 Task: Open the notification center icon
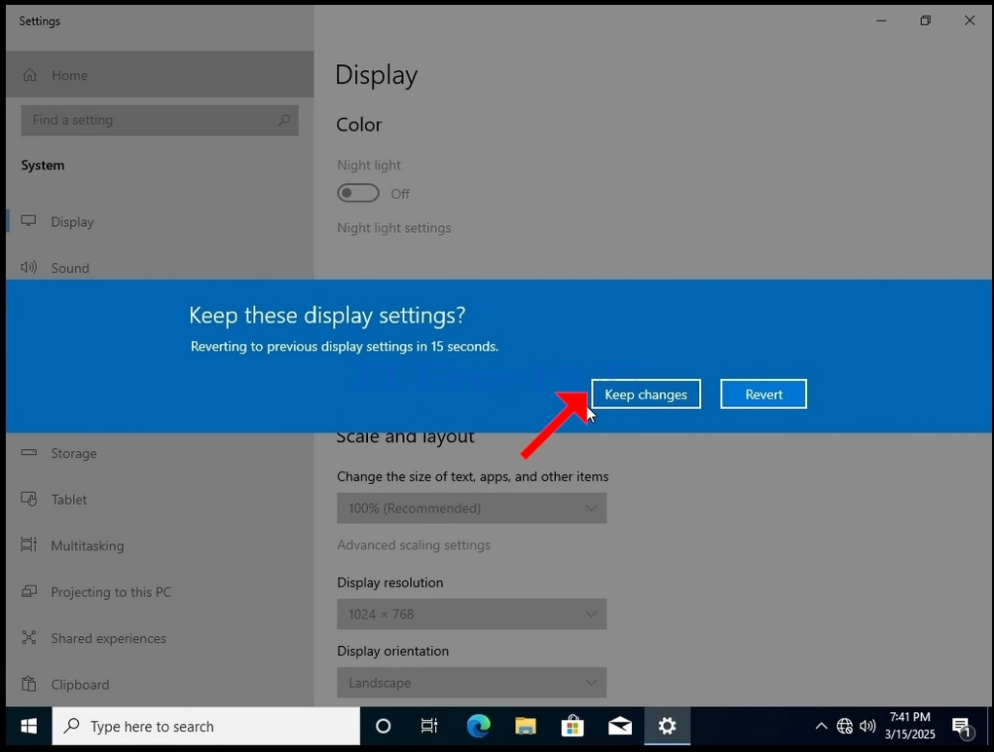pyautogui.click(x=962, y=728)
